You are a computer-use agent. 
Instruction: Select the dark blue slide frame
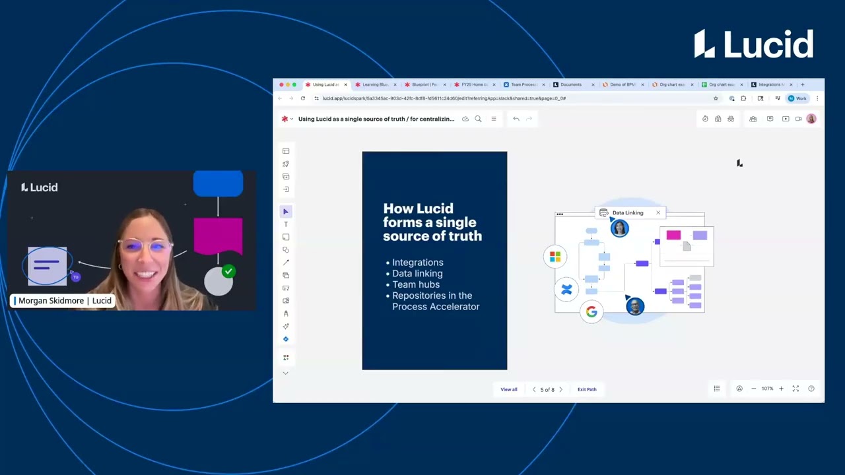434,261
